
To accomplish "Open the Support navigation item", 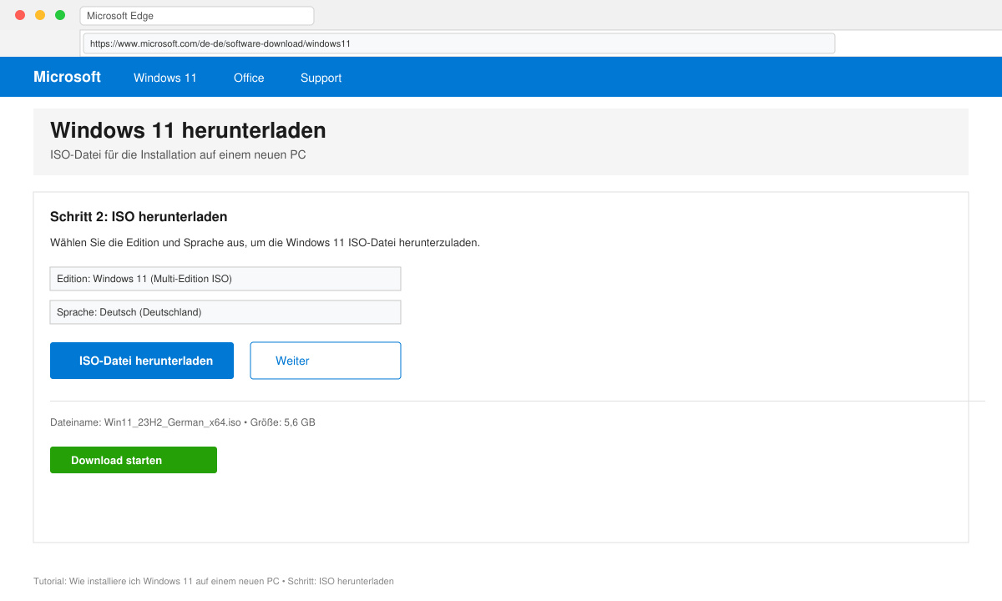I will point(321,78).
